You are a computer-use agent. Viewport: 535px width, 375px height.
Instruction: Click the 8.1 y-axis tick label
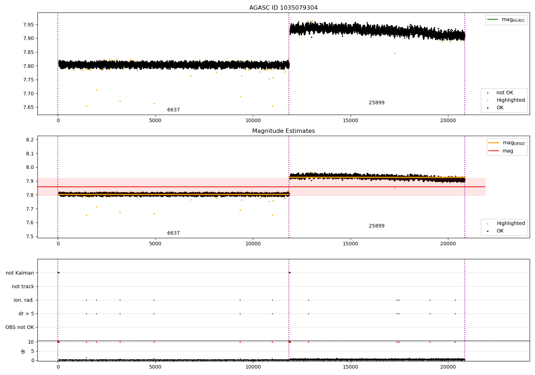[x=30, y=154]
